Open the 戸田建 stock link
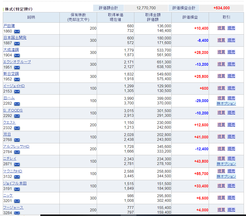The image size is (246, 216). 9,26
